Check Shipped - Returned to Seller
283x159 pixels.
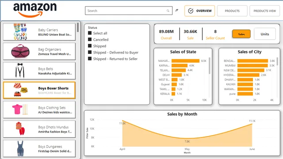point(90,59)
